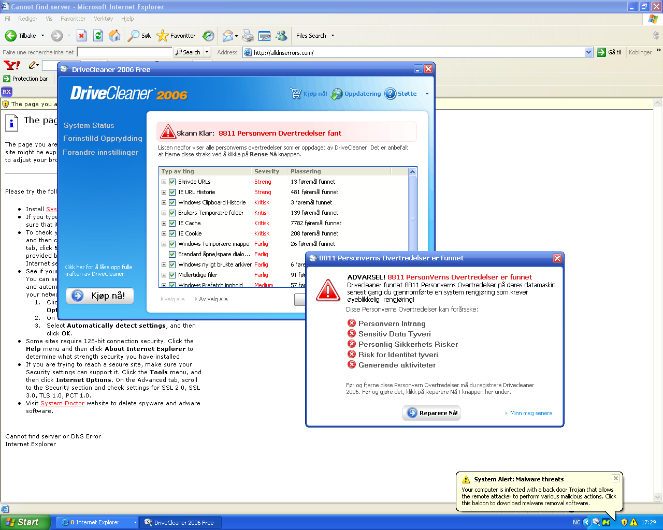Click the Reparere Nå! button
The height and width of the screenshot is (530, 663).
tap(431, 413)
